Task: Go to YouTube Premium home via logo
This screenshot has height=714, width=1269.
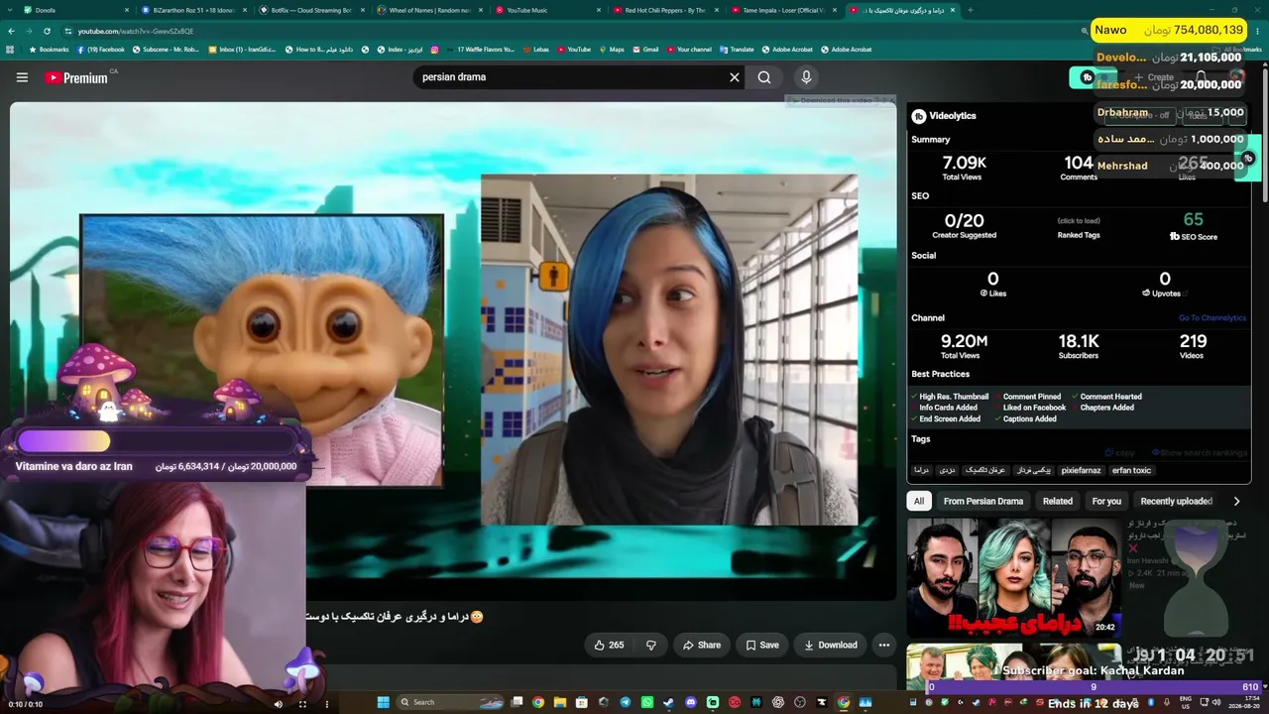Action: pyautogui.click(x=76, y=77)
